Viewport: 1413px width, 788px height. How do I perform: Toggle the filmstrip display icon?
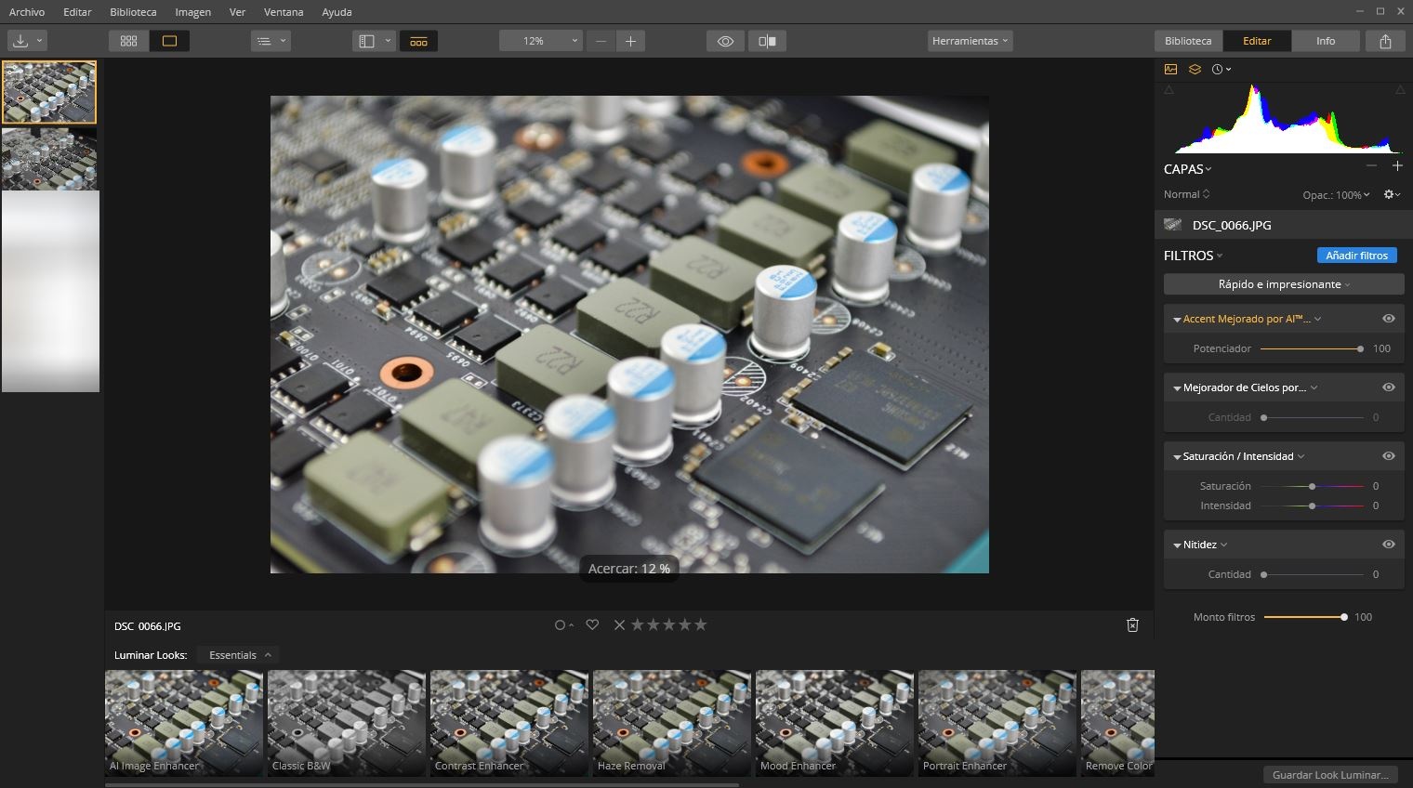pyautogui.click(x=418, y=41)
